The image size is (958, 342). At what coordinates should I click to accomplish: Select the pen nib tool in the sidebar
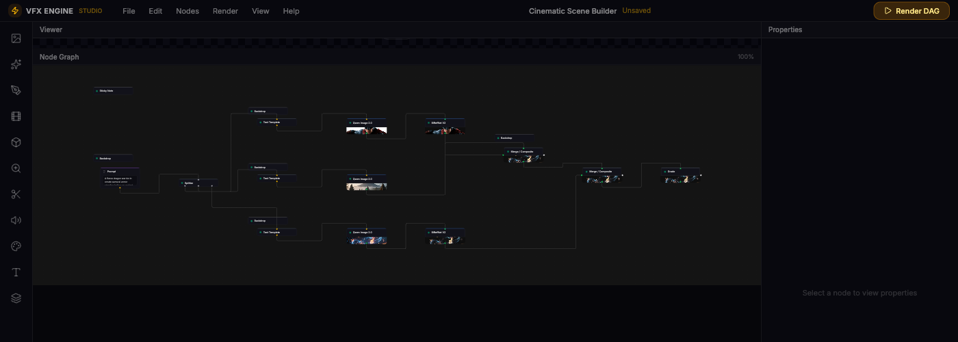click(x=16, y=90)
